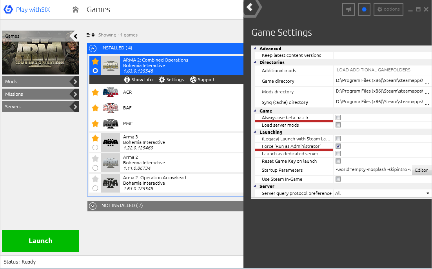Open the Missions section
Screen dimensions: 432x269
point(40,94)
